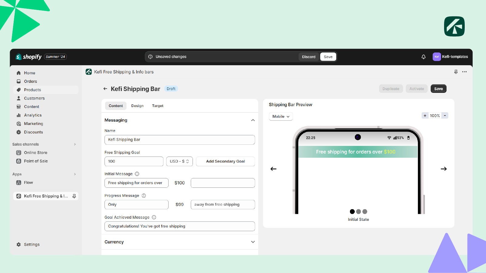Screen dimensions: 486x273
Task: Open the Discounts section
Action: 33,132
